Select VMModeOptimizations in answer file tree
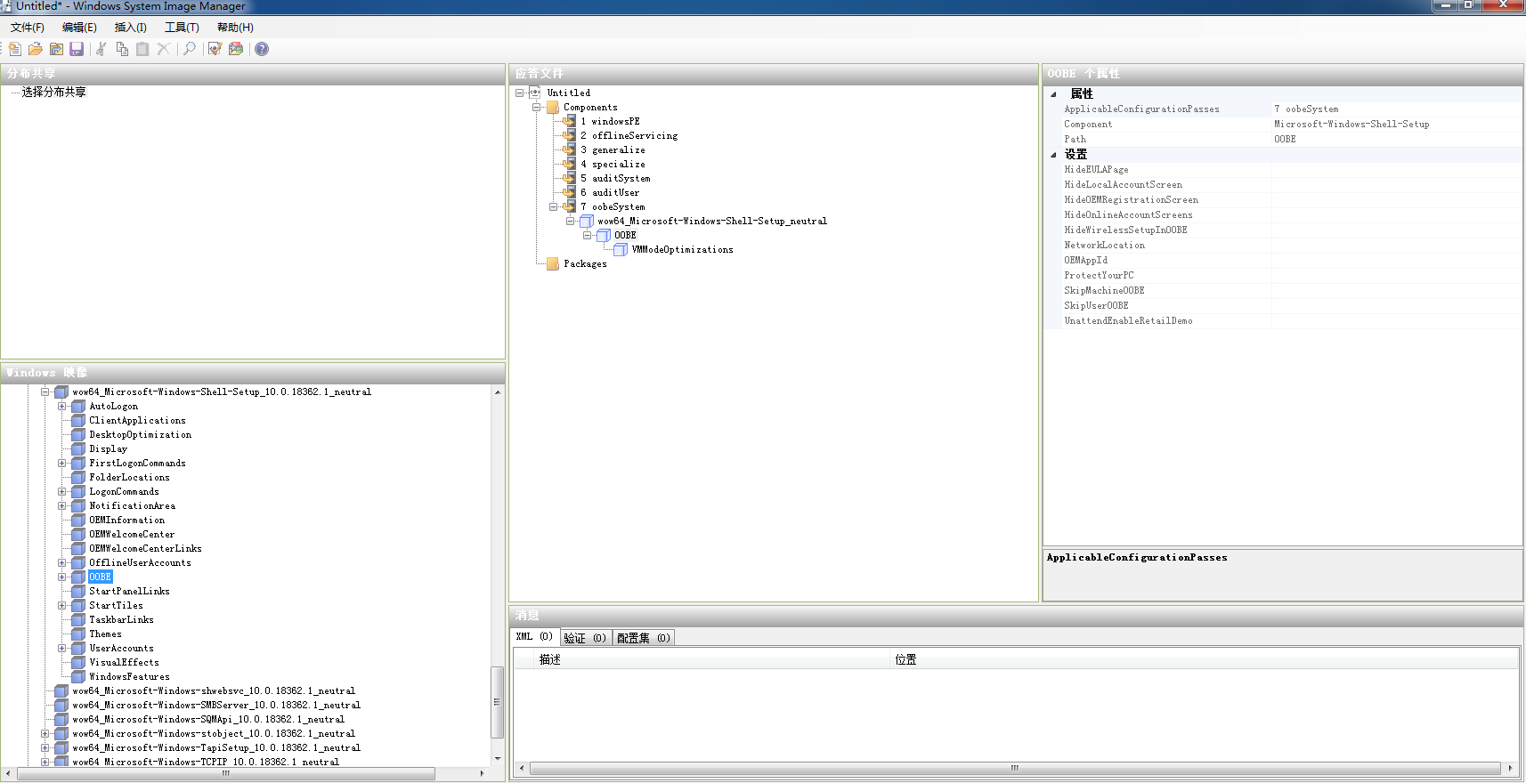The height and width of the screenshot is (783, 1526). [682, 250]
